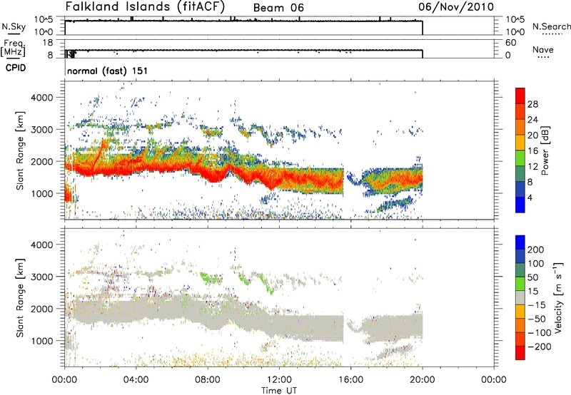
Task: Click the '60' Nave axis label
Action: (x=510, y=43)
